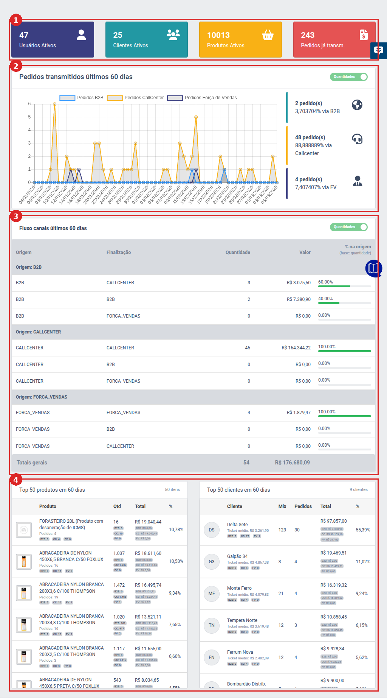Toggle Pedidos Força de Vendas legend series
Image resolution: width=387 pixels, height=698 pixels.
(x=202, y=98)
